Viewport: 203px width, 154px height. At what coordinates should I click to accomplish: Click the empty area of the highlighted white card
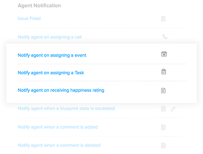[129, 99]
